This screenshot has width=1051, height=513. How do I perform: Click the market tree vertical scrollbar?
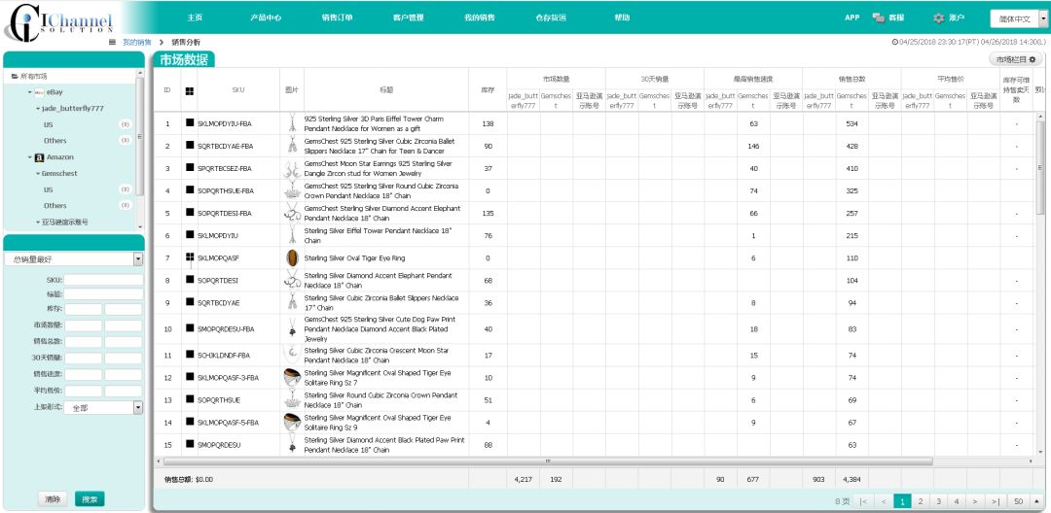click(140, 134)
